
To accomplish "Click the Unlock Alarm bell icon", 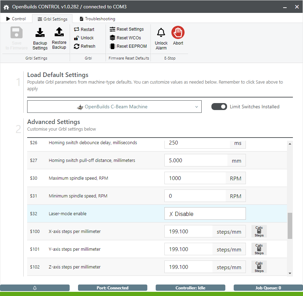I will coord(161,33).
